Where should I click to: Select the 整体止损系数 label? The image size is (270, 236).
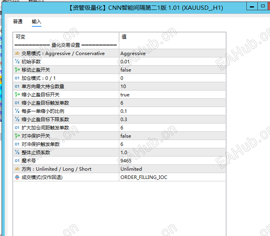click(x=36, y=153)
